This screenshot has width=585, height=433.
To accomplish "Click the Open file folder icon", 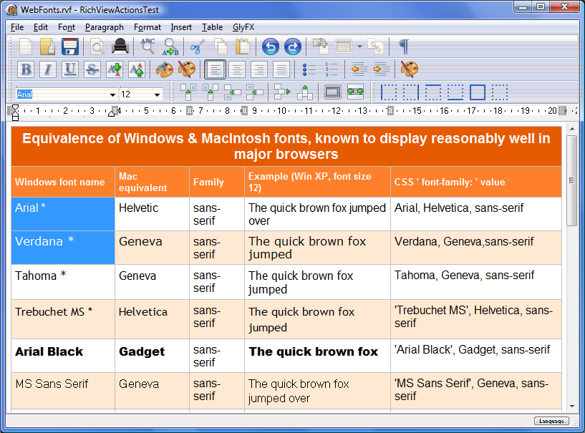I will pos(47,47).
